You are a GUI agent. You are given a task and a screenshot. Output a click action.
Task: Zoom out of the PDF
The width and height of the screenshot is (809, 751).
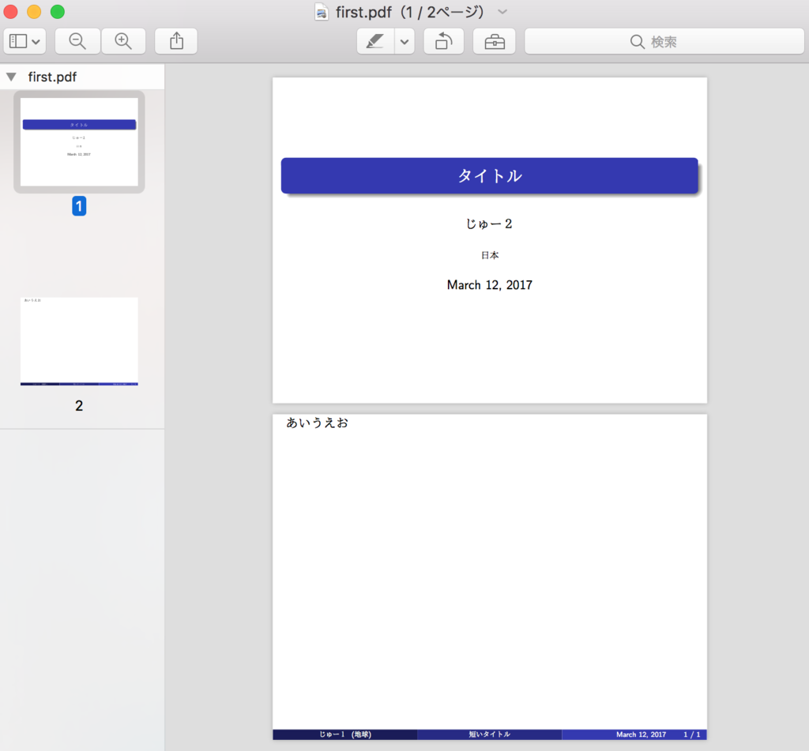(77, 41)
